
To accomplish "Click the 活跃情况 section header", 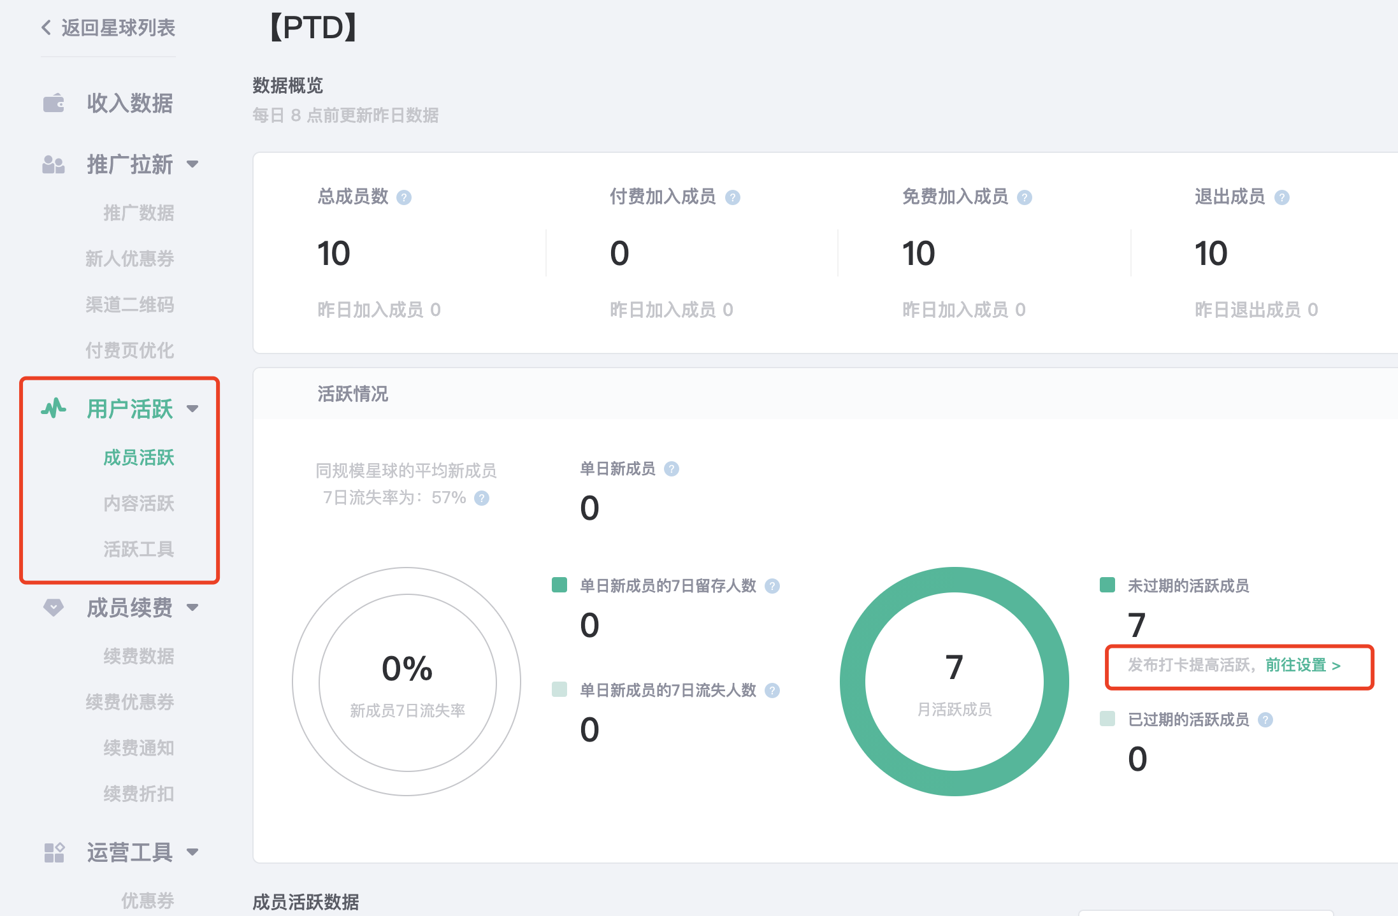I will [352, 394].
